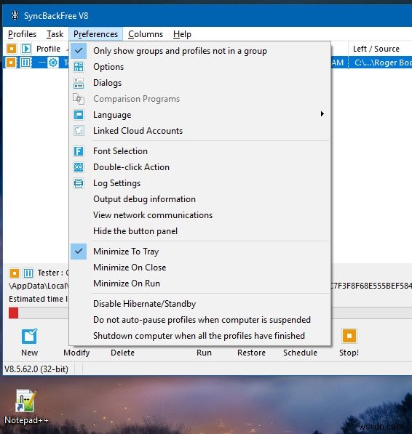The height and width of the screenshot is (434, 412).
Task: Click the C:\...\Roger source path cell
Action: point(381,63)
